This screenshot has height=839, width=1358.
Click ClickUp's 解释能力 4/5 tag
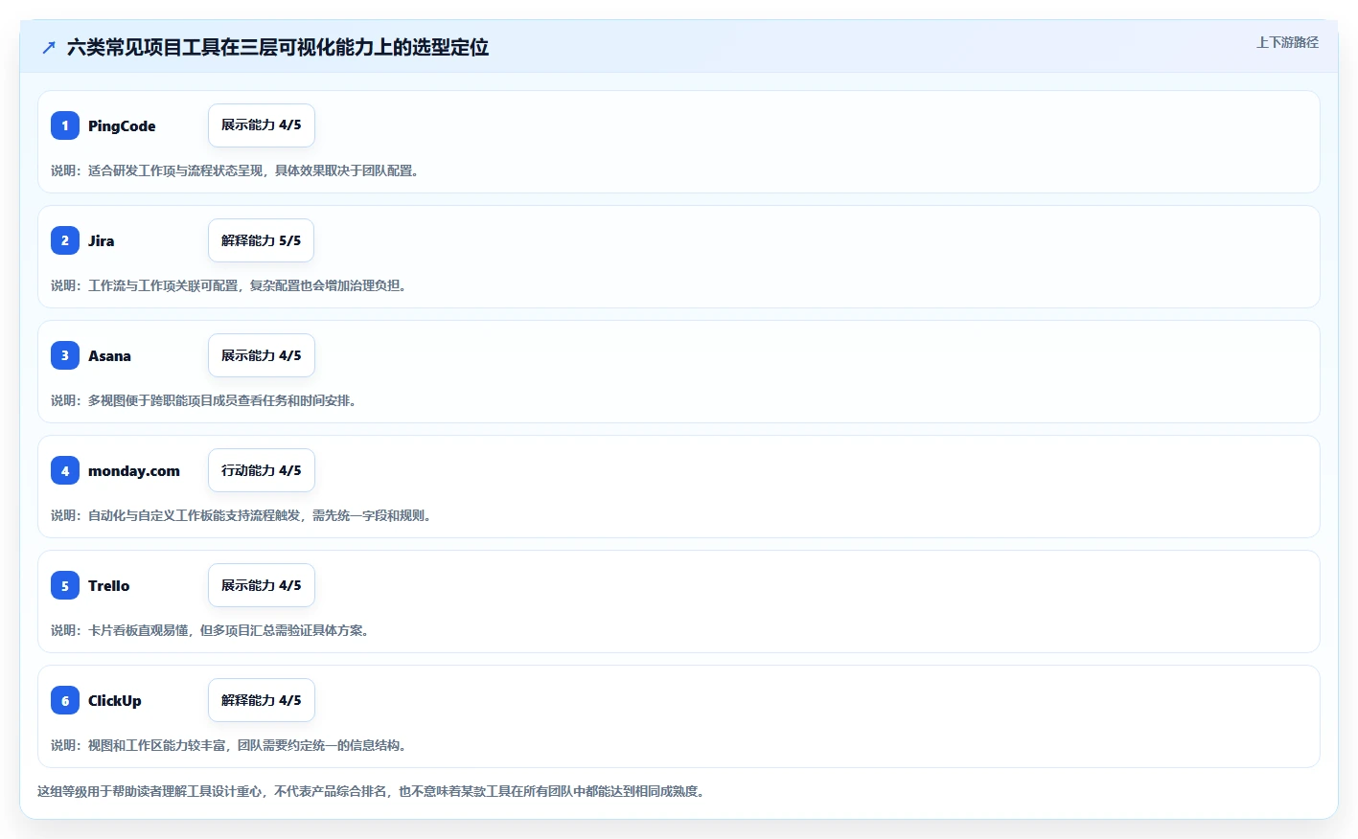pos(262,700)
